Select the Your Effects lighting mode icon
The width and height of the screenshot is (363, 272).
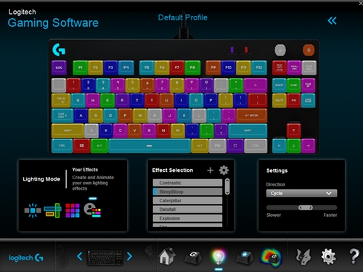coord(92,210)
